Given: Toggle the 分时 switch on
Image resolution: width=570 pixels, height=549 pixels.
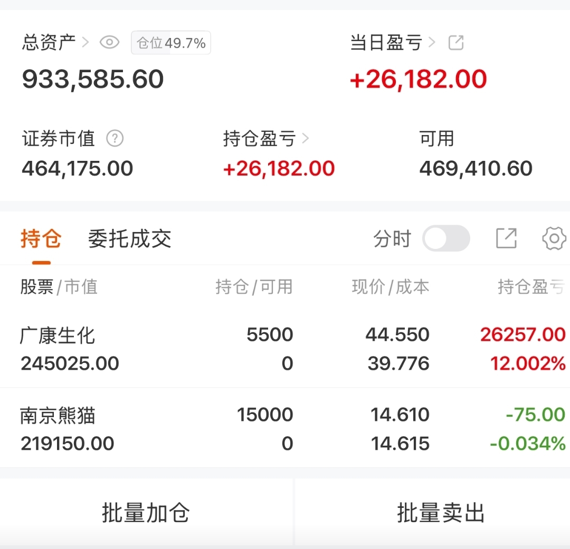Looking at the screenshot, I should pyautogui.click(x=446, y=239).
